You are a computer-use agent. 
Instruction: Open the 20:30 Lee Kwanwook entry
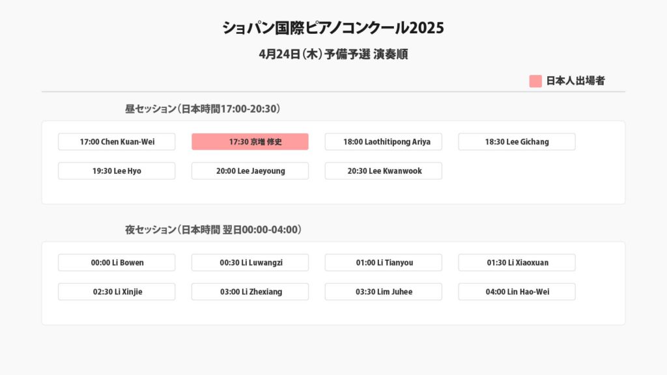384,171
